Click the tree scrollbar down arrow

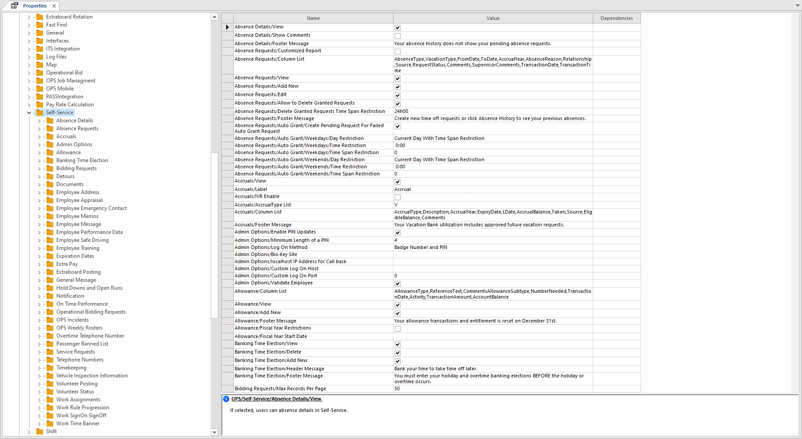click(x=214, y=432)
